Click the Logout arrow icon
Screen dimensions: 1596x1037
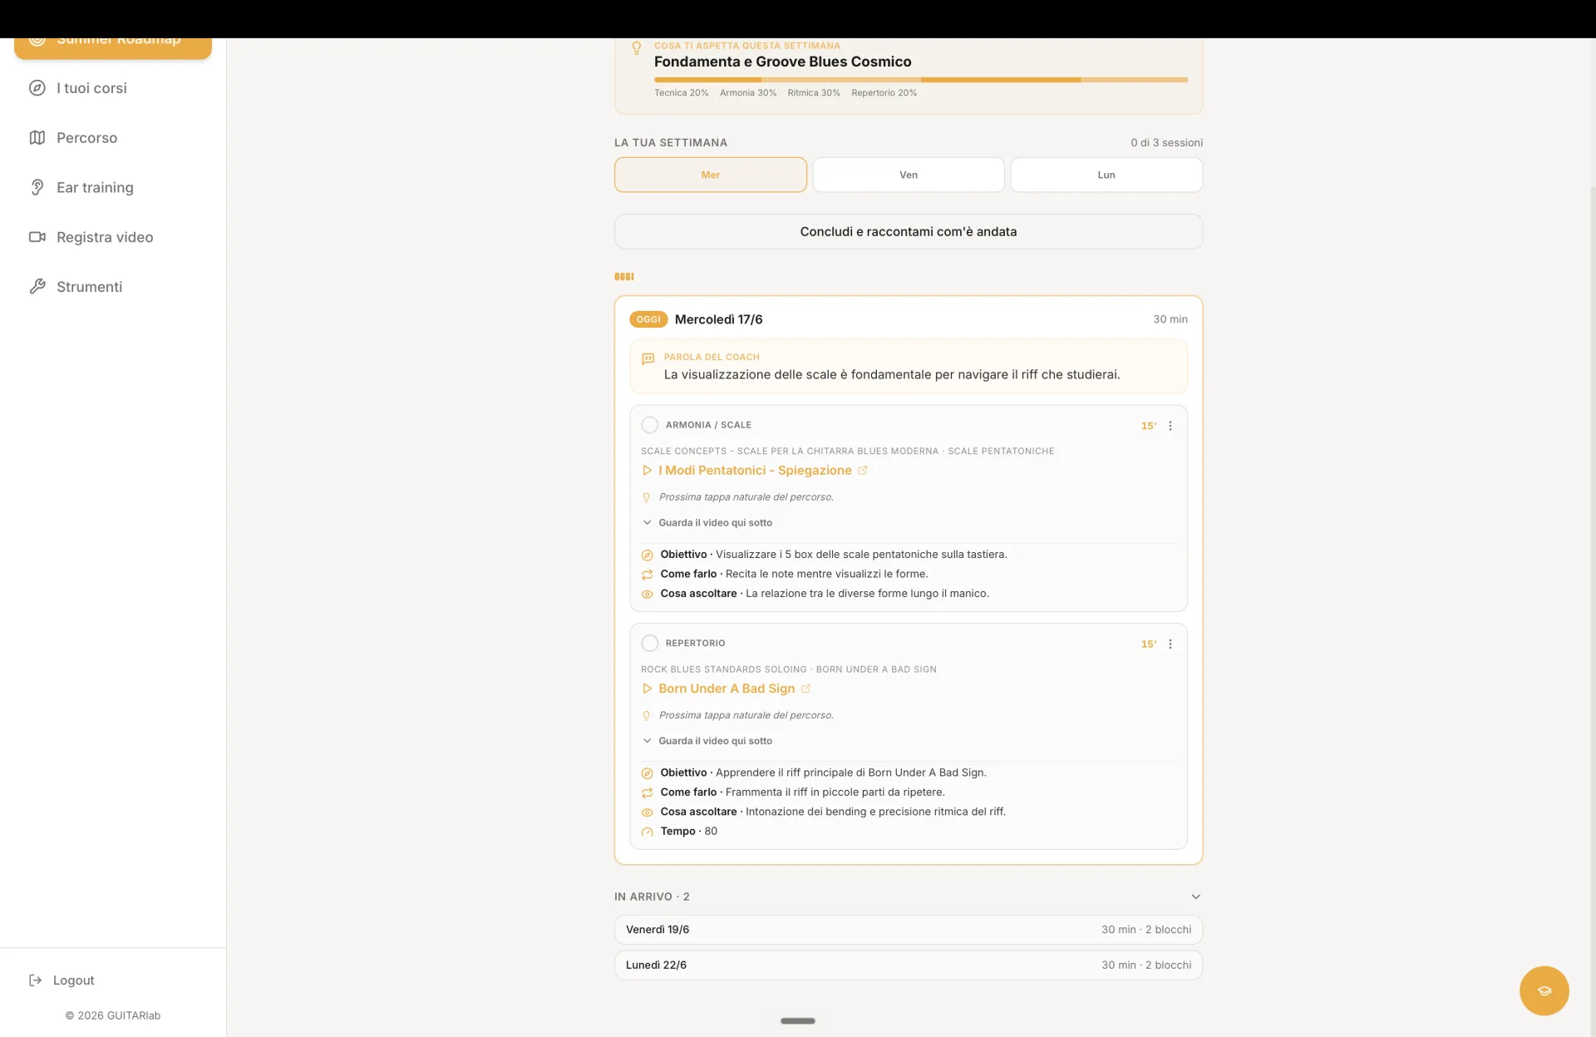click(x=35, y=980)
